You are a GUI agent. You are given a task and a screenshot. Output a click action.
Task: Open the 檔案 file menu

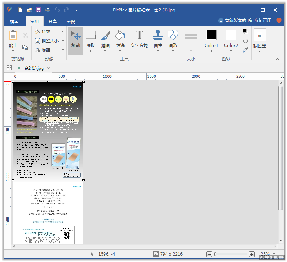click(15, 22)
